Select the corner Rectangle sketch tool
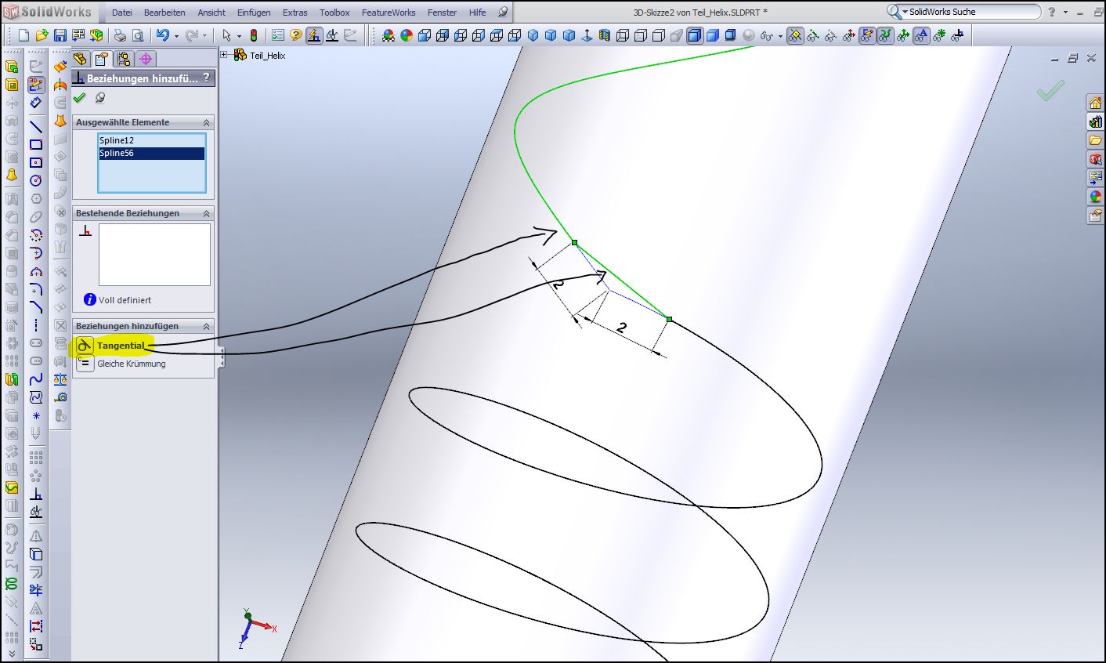Screen dimensions: 1106x663 point(36,144)
